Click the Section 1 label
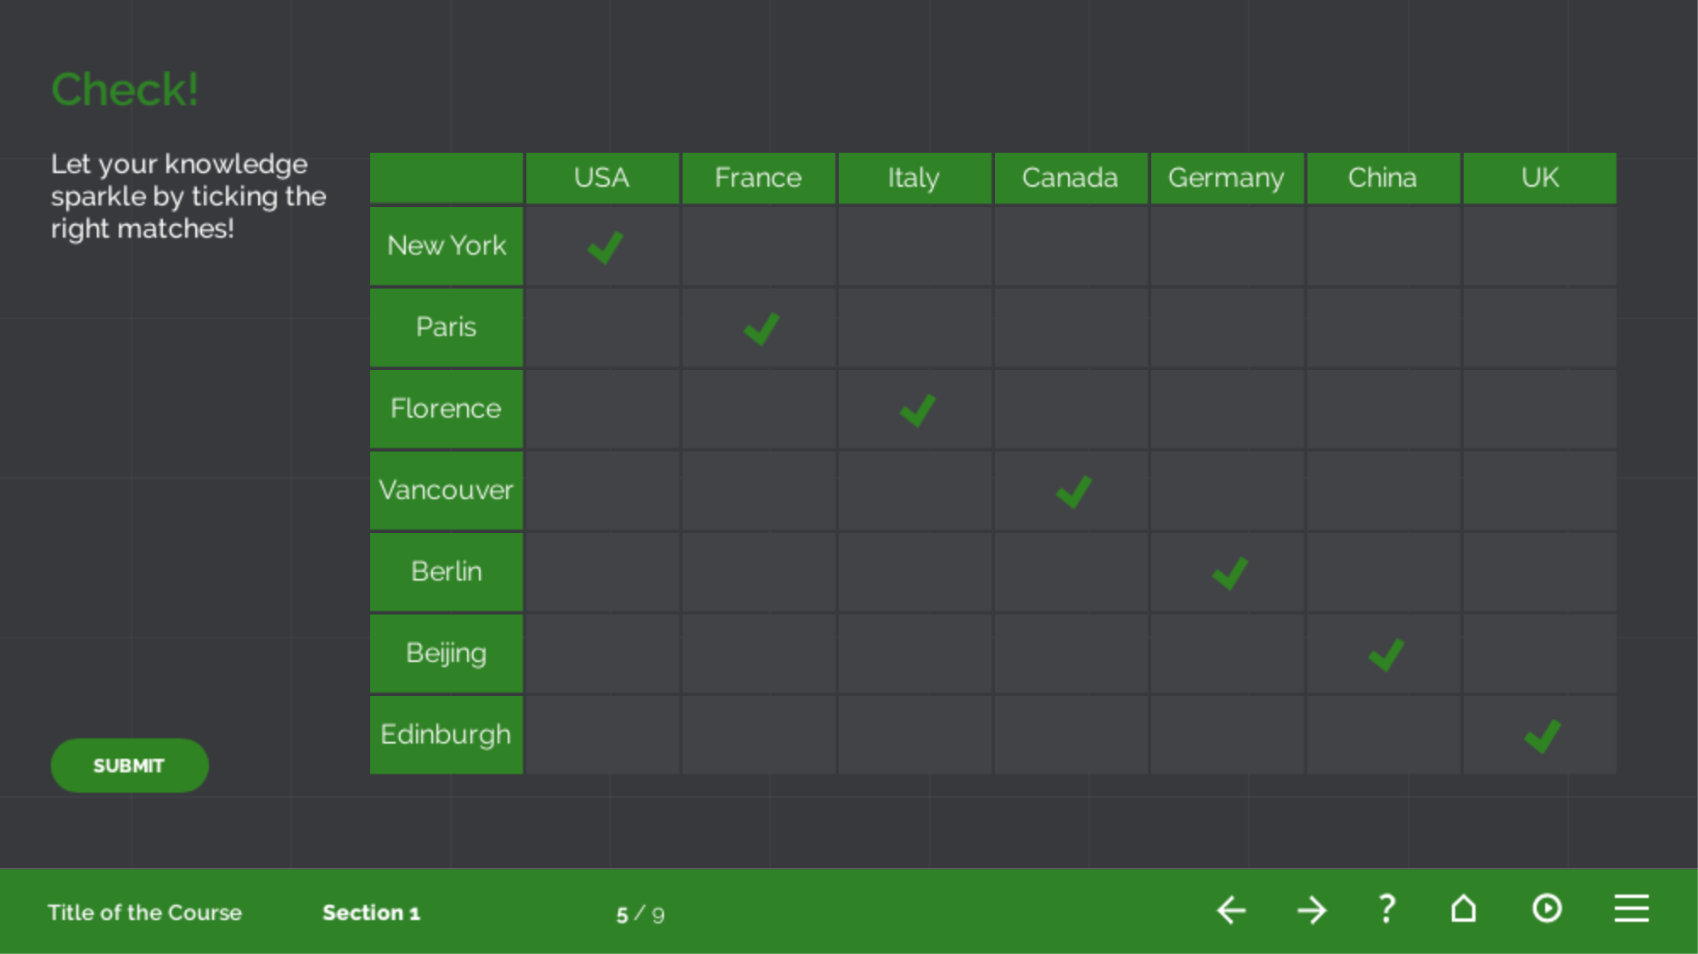1698x954 pixels. point(371,912)
